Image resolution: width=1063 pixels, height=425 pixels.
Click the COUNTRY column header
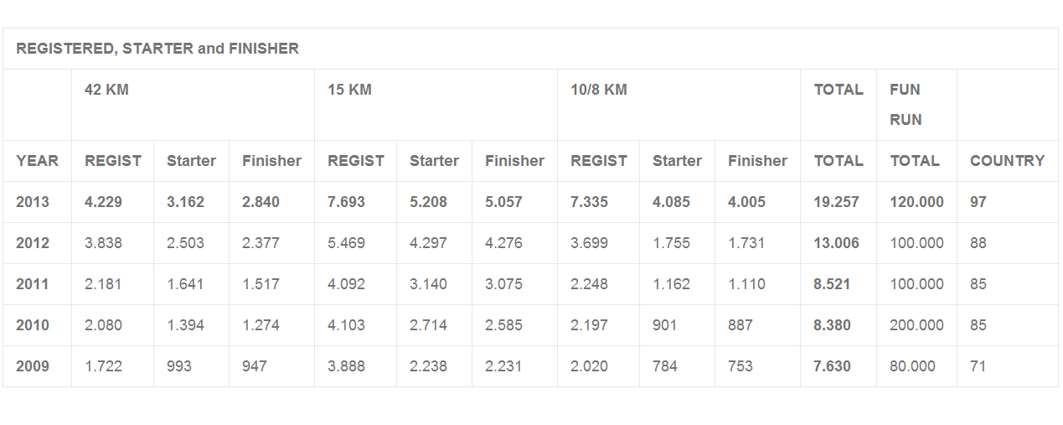point(1007,161)
